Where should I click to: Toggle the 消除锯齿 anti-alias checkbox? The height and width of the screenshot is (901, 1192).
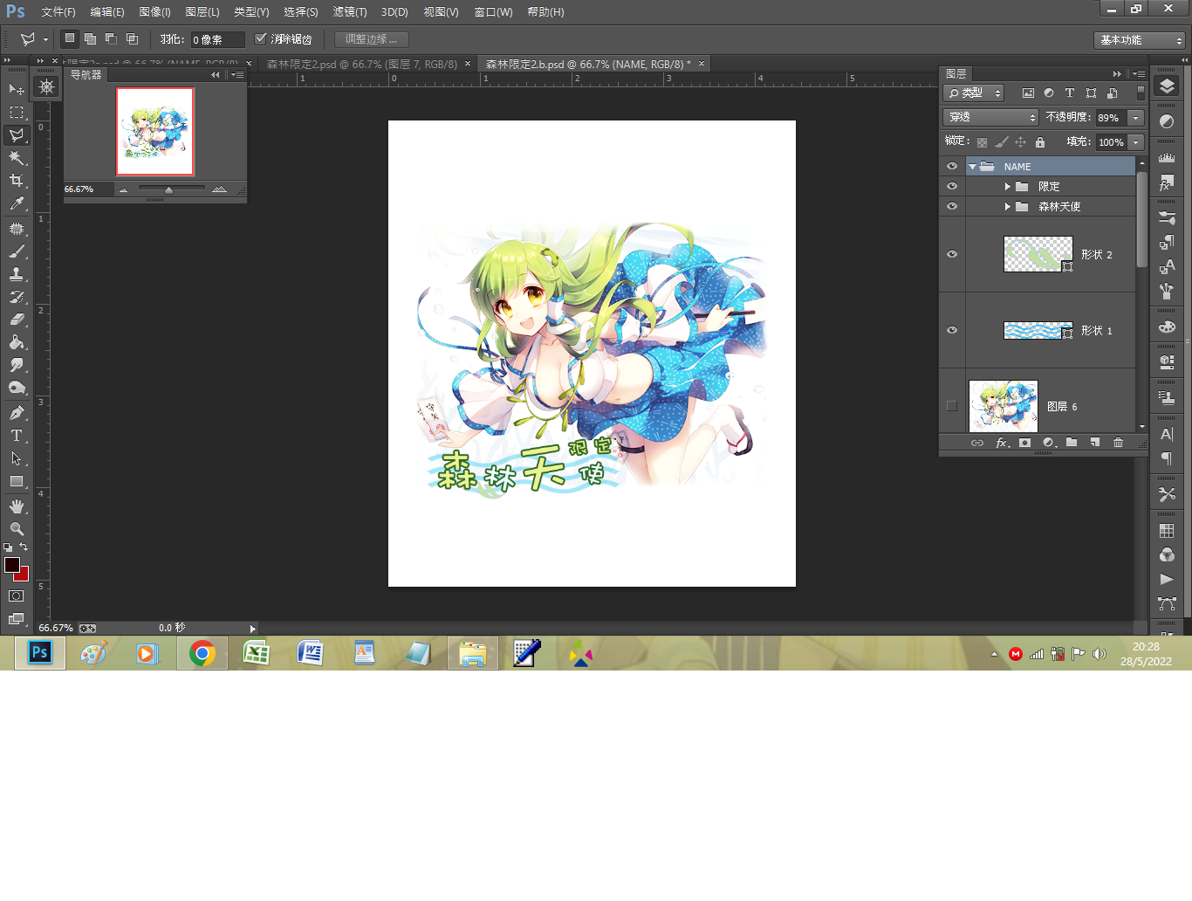(x=260, y=38)
